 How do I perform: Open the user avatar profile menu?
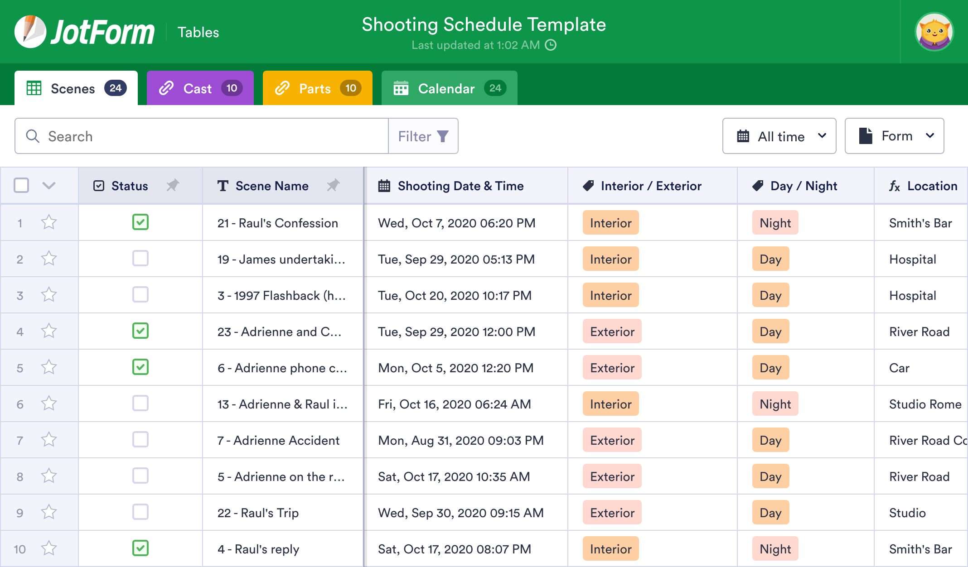934,32
